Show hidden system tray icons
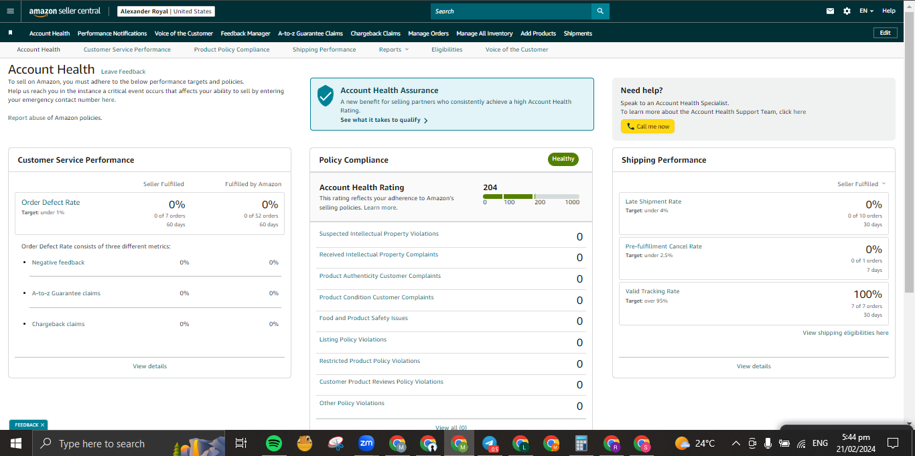Screen dimensions: 915x456 pos(735,443)
